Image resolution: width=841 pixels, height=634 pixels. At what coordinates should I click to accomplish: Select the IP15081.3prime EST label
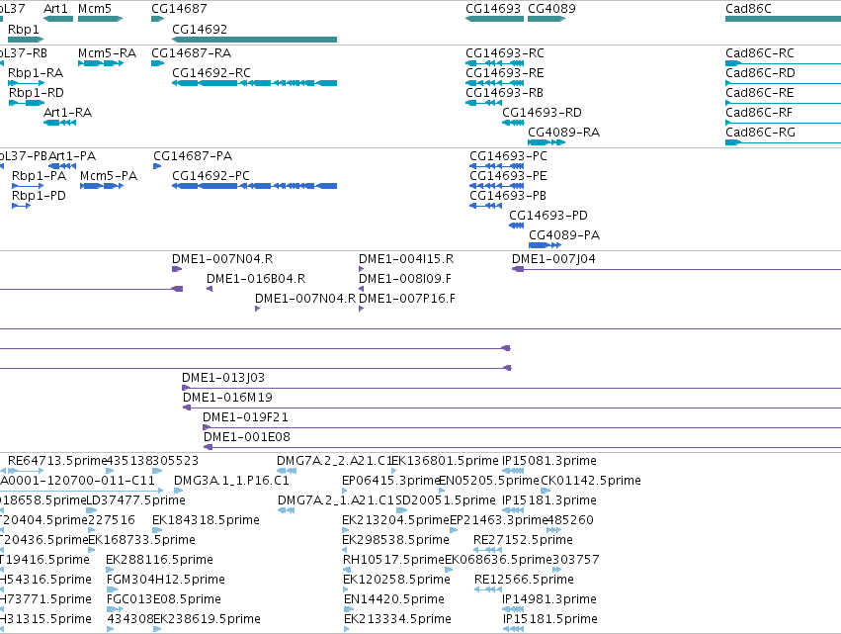(549, 461)
